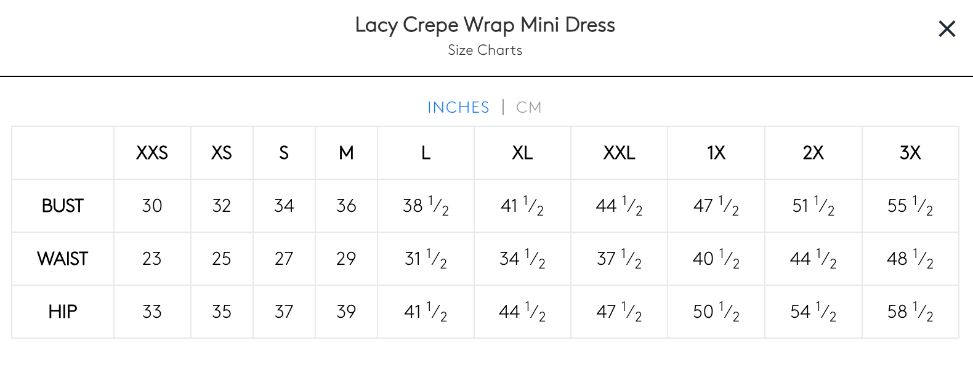Click the WAIST row label
This screenshot has height=388, width=973.
click(63, 259)
